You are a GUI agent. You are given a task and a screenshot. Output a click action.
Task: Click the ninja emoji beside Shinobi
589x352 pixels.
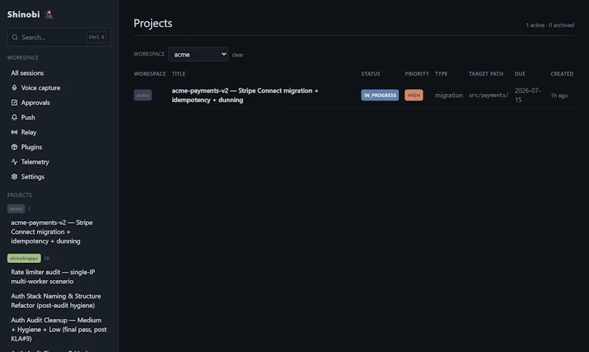tap(49, 14)
